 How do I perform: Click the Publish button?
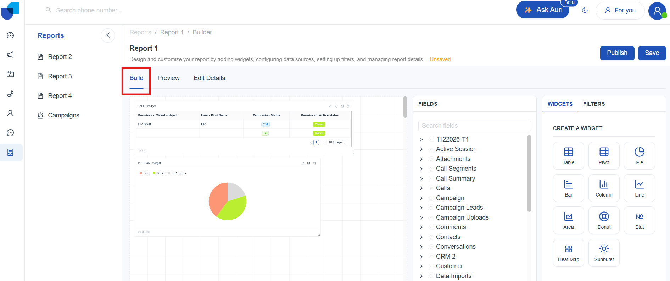[617, 53]
